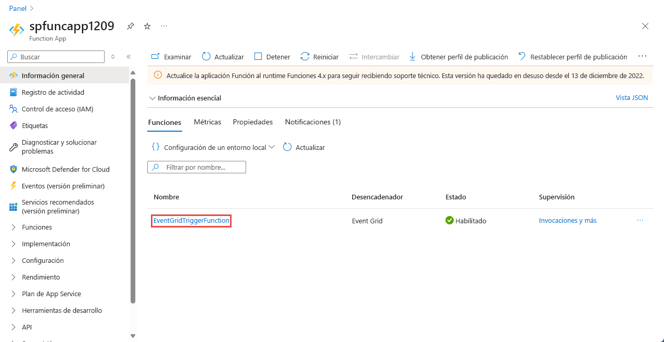Sort by Nombre column header
This screenshot has height=342, width=664.
[167, 197]
